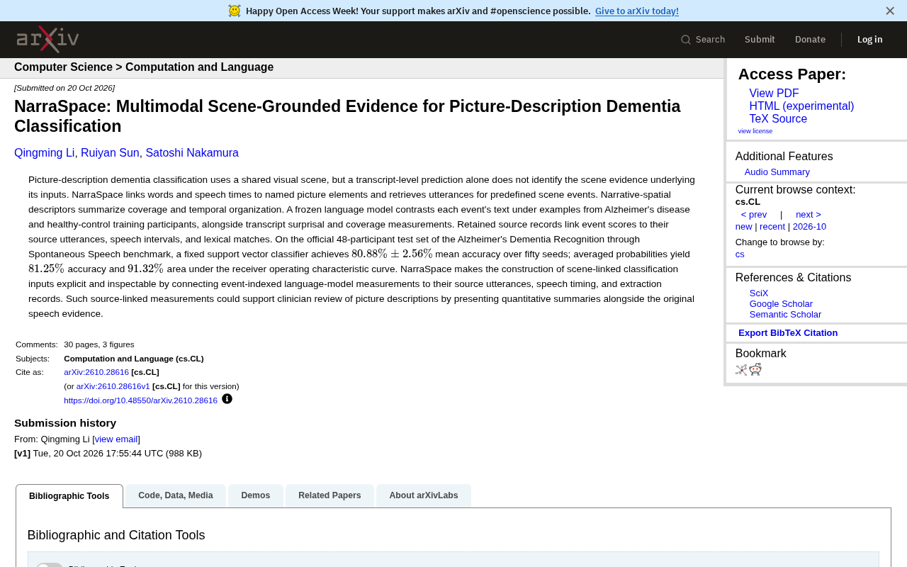Viewport: 907px width, 567px height.
Task: Bookmark paper with BibSonomy icon
Action: point(741,369)
